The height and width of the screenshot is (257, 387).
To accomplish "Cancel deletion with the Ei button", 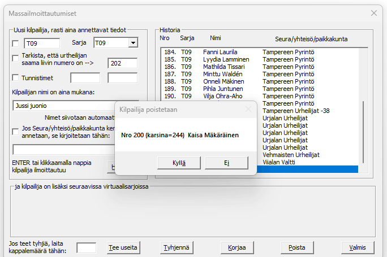I will [x=226, y=163].
